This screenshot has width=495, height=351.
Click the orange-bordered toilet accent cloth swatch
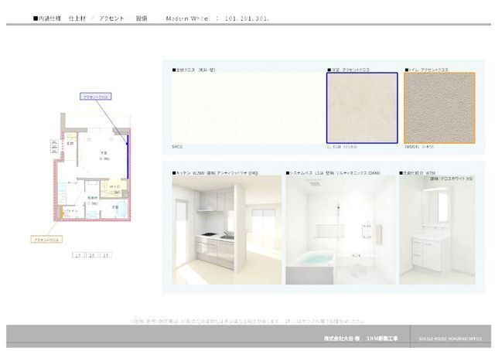[x=439, y=108]
